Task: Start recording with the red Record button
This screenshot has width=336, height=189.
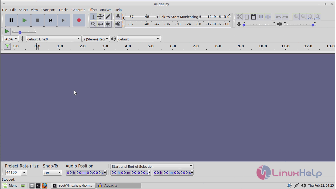Action: click(79, 20)
